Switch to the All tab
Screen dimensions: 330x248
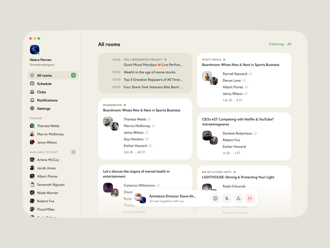coord(289,44)
